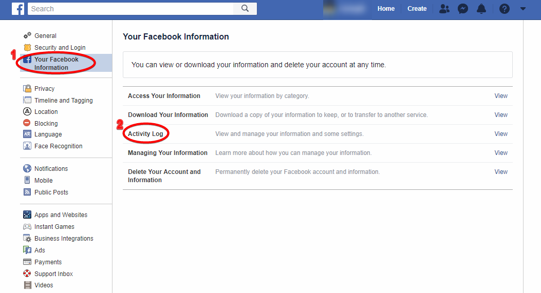Open Instant Games settings label
The height and width of the screenshot is (293, 541).
point(54,226)
